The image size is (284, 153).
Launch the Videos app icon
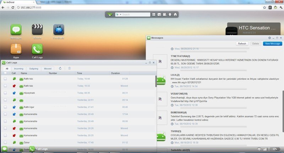pos(37,30)
